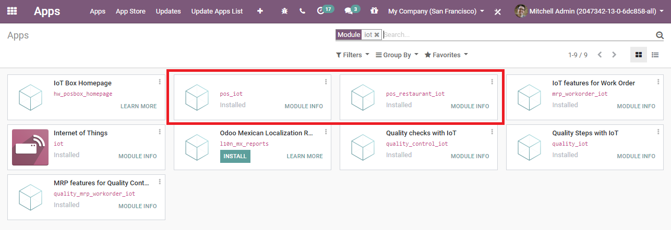Click into the Search input field

[x=518, y=35]
